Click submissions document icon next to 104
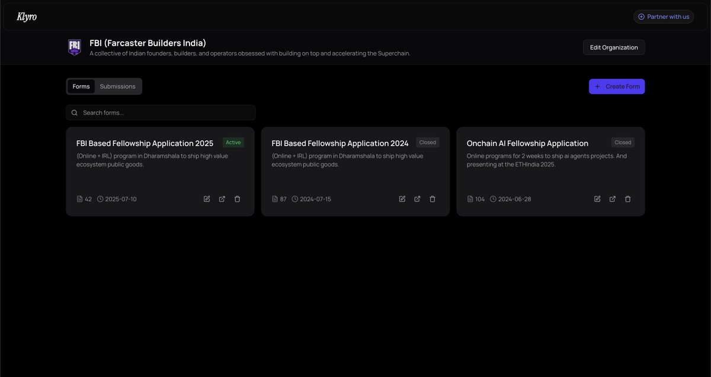 pos(470,199)
